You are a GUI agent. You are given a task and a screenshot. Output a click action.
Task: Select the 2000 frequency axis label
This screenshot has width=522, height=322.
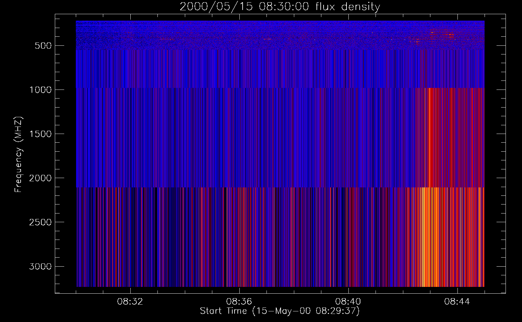point(40,178)
